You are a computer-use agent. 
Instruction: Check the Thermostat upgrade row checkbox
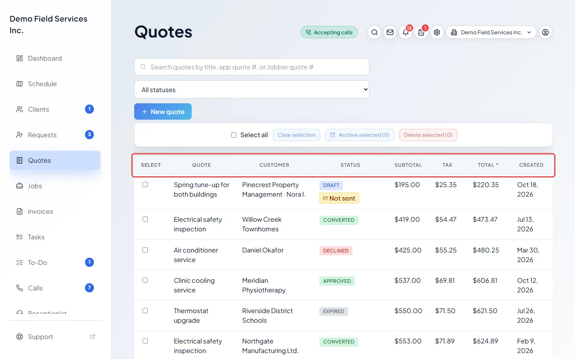click(x=145, y=310)
